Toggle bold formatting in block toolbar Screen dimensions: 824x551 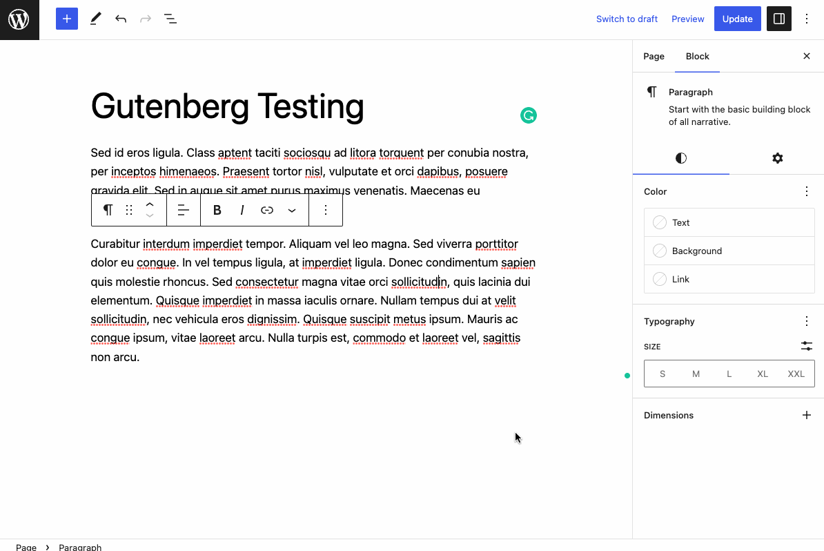(x=217, y=211)
